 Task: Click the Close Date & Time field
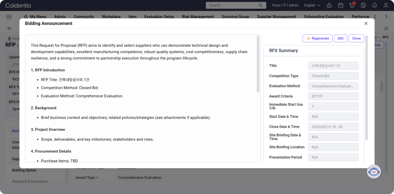coord(333,127)
